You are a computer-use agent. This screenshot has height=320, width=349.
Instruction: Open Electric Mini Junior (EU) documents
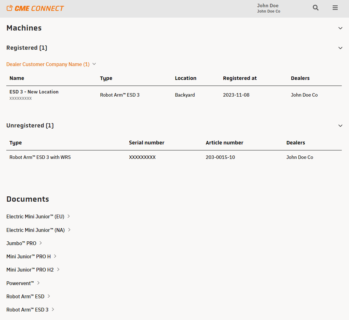tap(35, 216)
